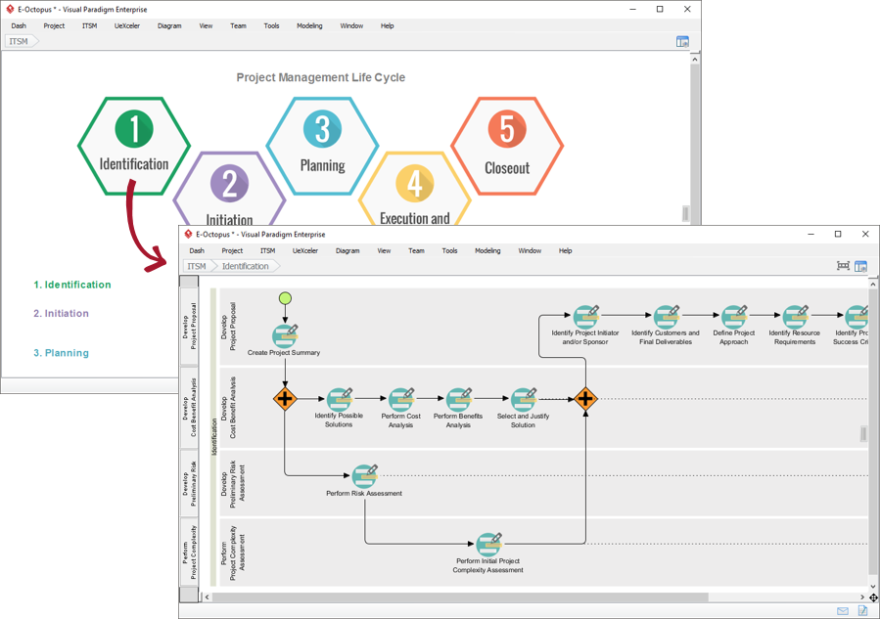Click the Perform Benefits Analysis task icon
The height and width of the screenshot is (619, 880).
(458, 399)
